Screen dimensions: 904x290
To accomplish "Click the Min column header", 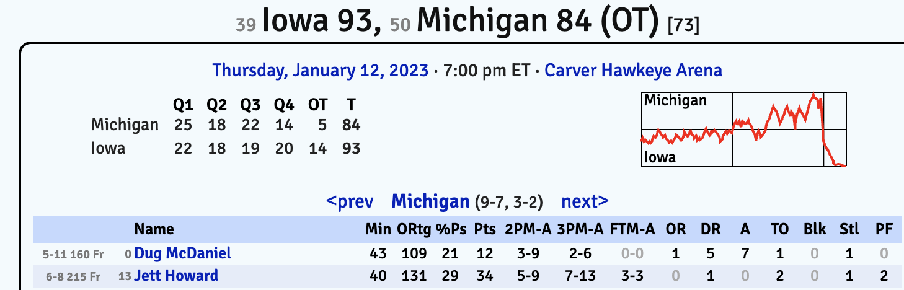I will [x=377, y=229].
